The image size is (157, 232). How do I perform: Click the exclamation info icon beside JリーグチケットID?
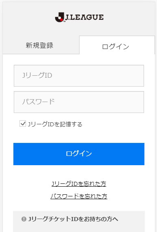pyautogui.click(x=24, y=219)
